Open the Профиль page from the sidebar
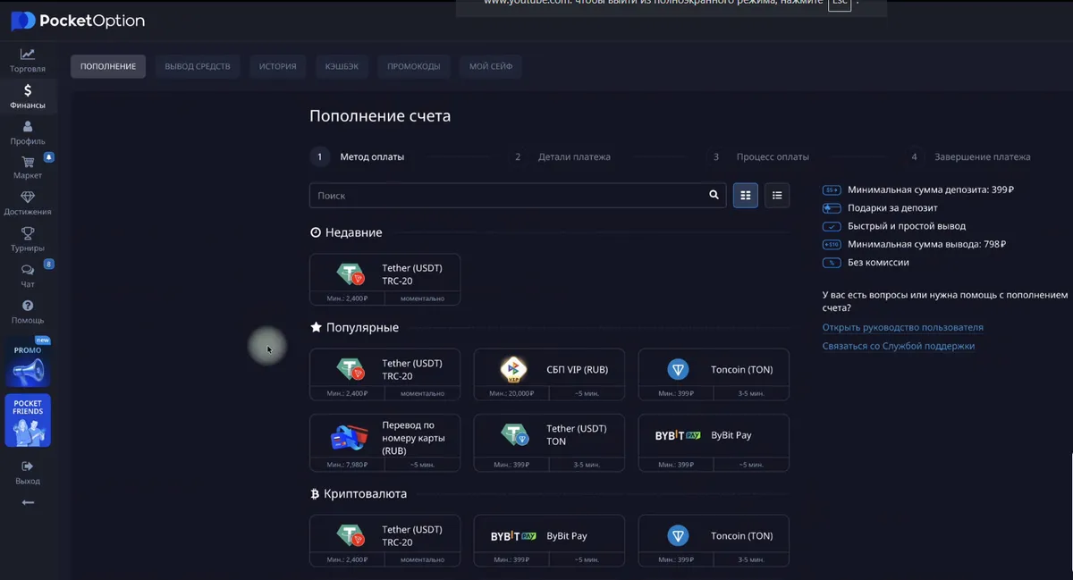The width and height of the screenshot is (1073, 580). pos(28,133)
